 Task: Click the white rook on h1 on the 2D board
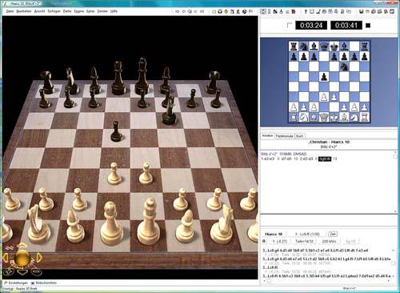pos(364,118)
